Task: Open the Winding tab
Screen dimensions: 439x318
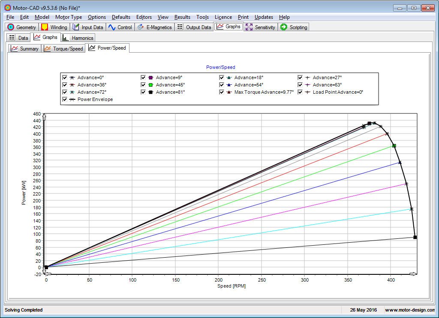Action: tap(54, 27)
